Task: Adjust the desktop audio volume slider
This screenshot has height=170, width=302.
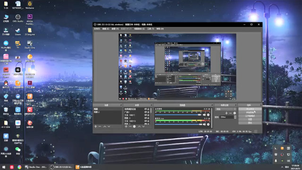Action: pyautogui.click(x=178, y=115)
